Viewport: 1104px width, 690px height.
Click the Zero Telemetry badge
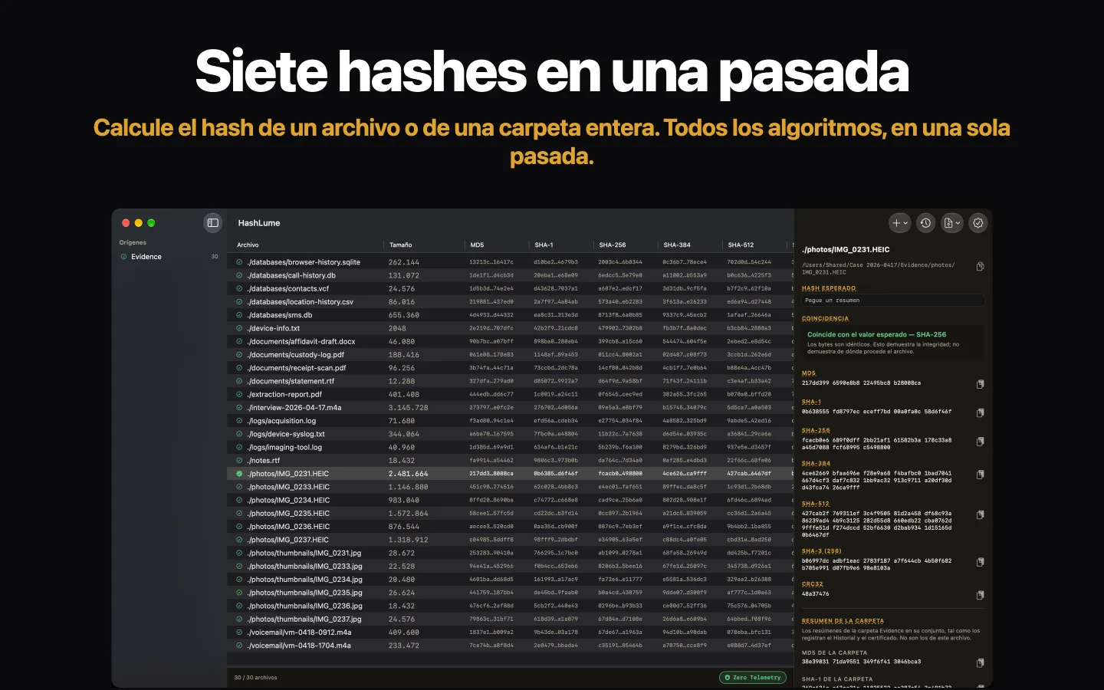pos(753,678)
